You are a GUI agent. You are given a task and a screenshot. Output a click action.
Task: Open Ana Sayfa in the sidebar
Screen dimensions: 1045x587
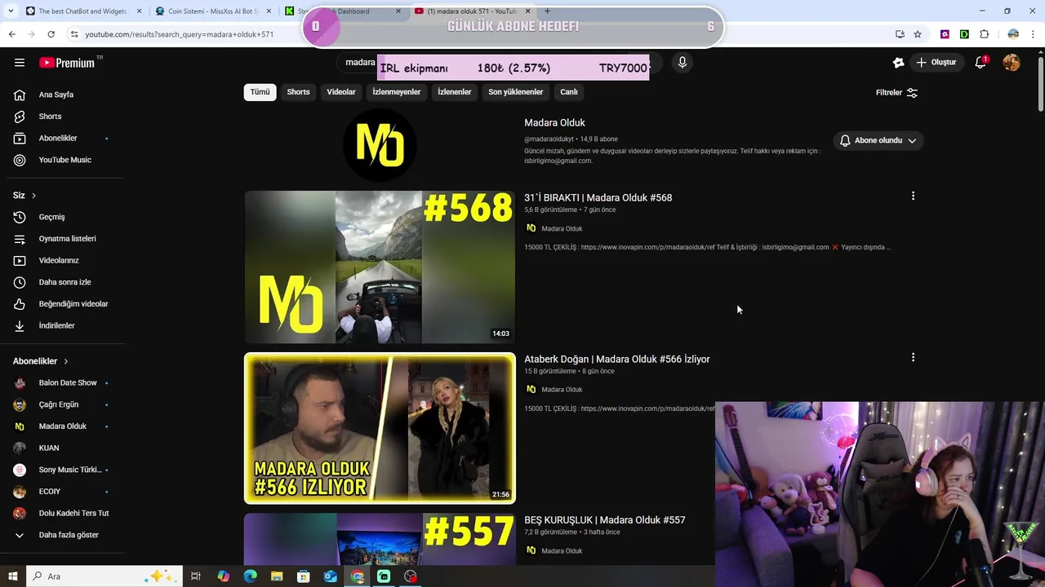click(62, 95)
